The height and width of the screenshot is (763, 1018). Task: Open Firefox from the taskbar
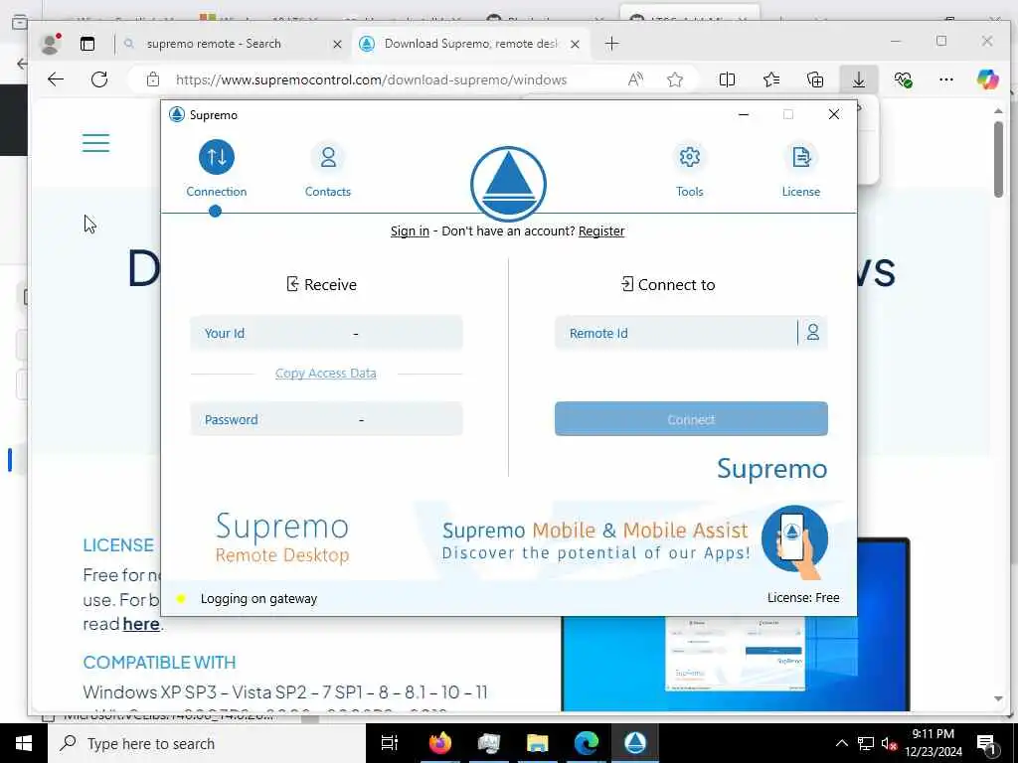coord(439,743)
